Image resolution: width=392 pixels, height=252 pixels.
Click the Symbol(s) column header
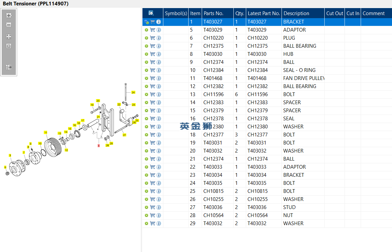(176, 13)
